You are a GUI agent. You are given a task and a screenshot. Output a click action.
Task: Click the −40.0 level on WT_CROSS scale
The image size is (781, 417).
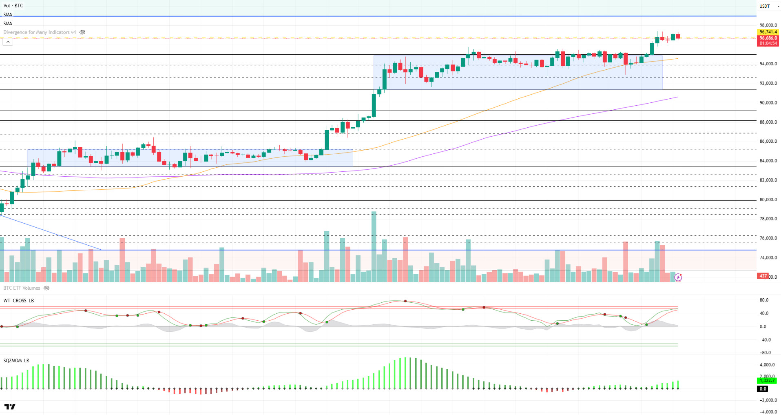[x=765, y=340]
